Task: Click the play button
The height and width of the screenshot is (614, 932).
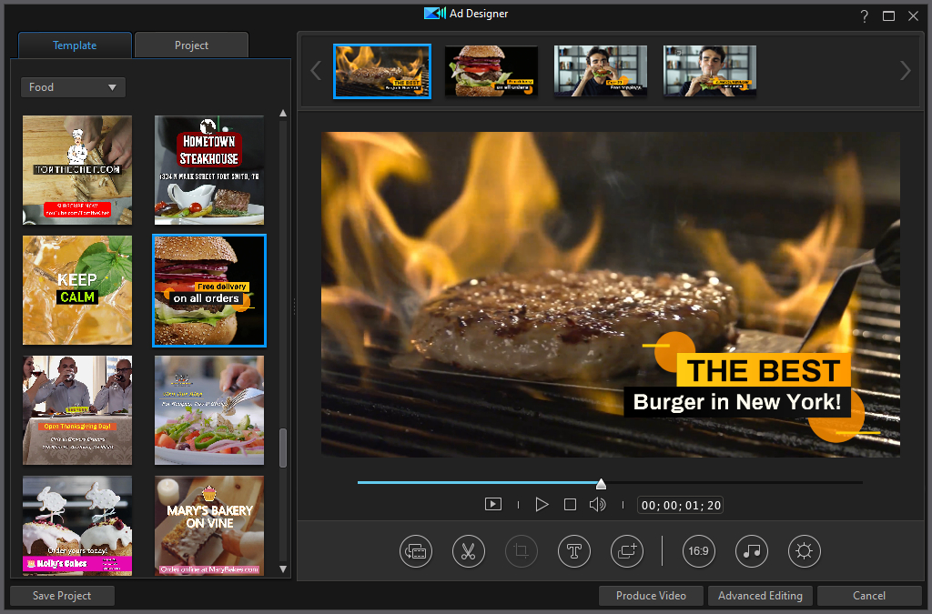Action: pyautogui.click(x=542, y=505)
